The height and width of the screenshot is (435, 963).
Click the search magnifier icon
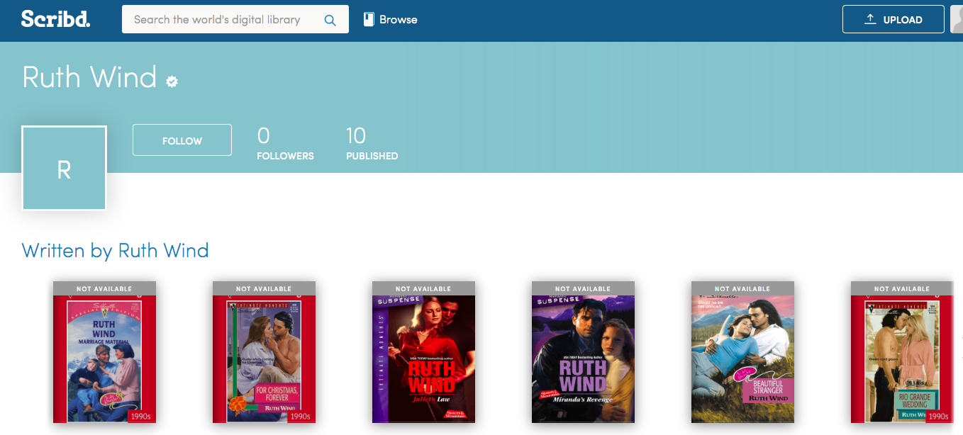[330, 20]
